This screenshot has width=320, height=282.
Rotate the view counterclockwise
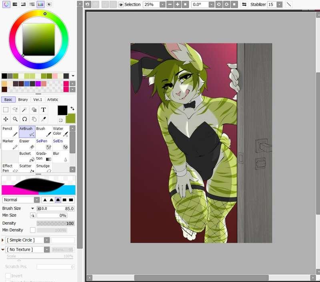pos(219,4)
